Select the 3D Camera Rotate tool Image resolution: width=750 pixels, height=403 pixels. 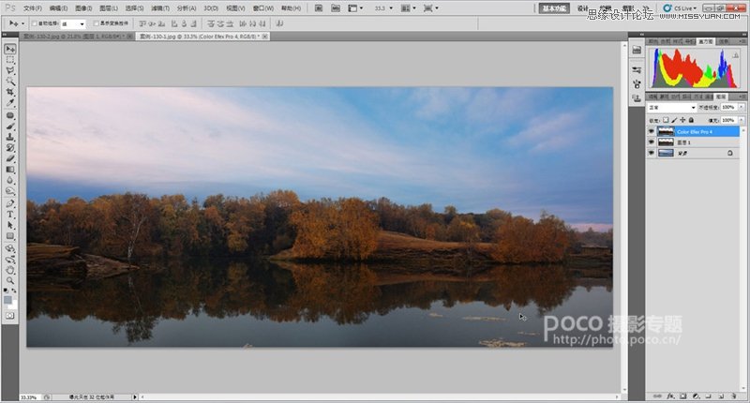pos(10,260)
